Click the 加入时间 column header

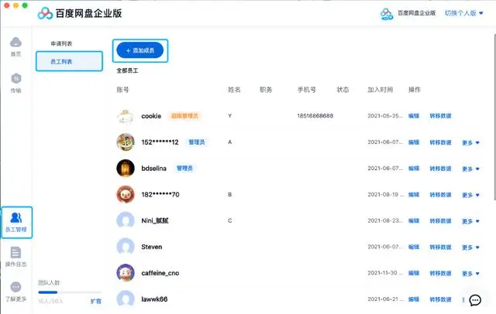pyautogui.click(x=381, y=90)
